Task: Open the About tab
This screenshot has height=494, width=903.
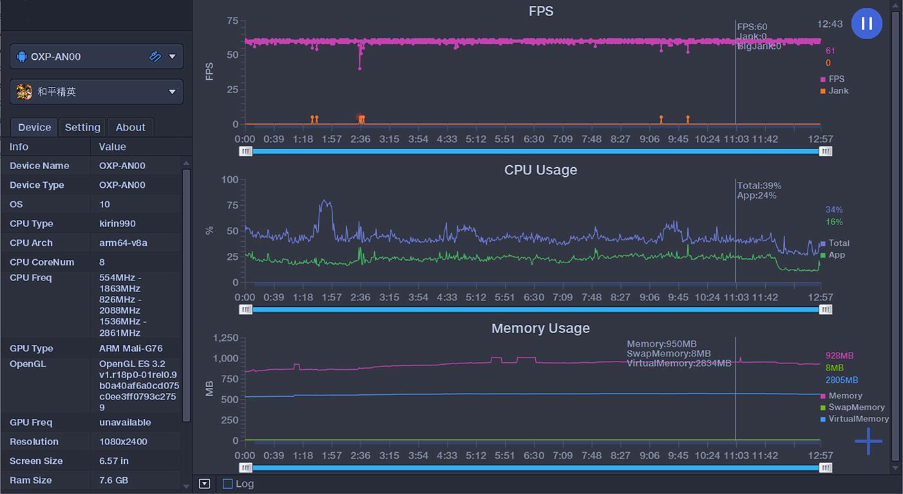Action: coord(130,127)
